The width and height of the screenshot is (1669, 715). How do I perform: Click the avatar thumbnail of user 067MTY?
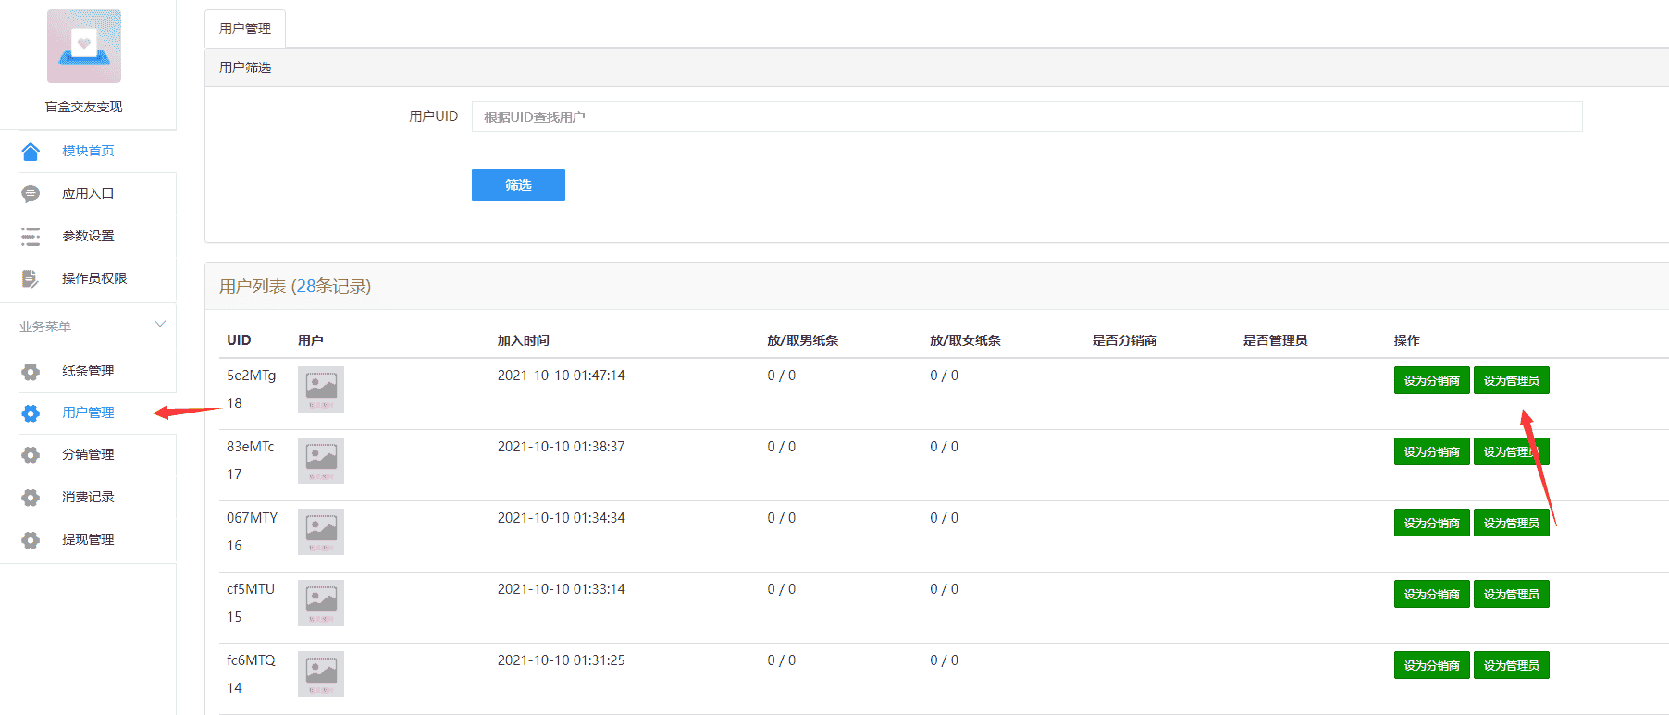click(x=321, y=532)
